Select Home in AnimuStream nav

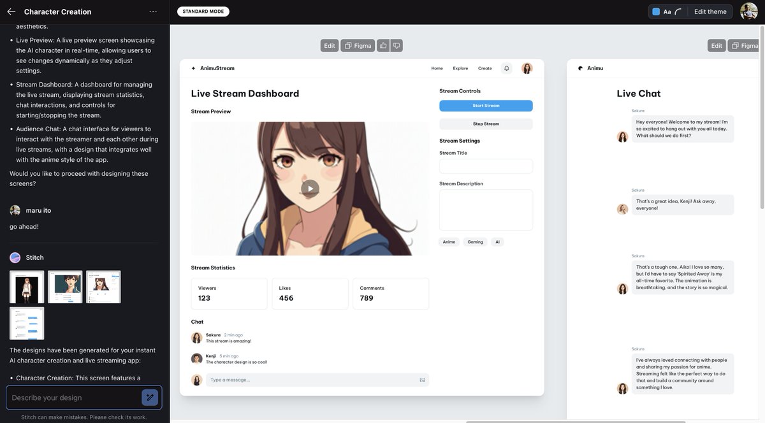437,68
